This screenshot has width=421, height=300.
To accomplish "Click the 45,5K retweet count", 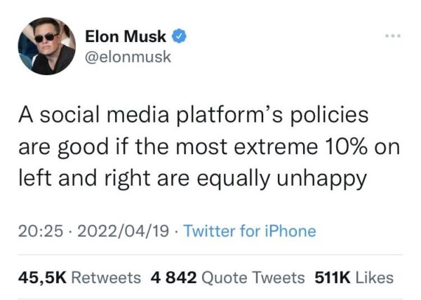I will tap(41, 277).
